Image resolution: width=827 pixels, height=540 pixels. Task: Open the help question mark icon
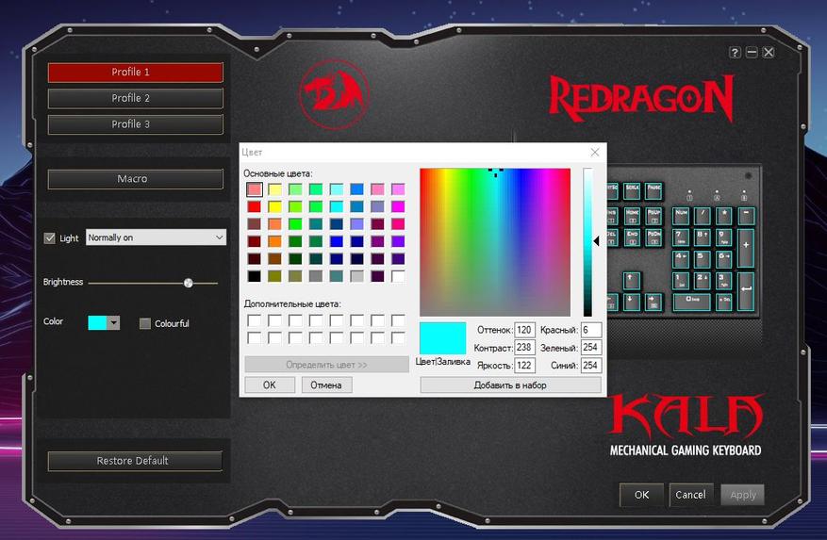pyautogui.click(x=735, y=52)
